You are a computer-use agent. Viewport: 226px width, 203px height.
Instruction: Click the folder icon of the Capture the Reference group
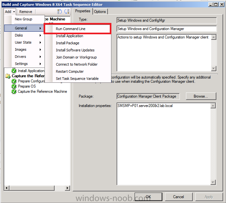coord(8,76)
